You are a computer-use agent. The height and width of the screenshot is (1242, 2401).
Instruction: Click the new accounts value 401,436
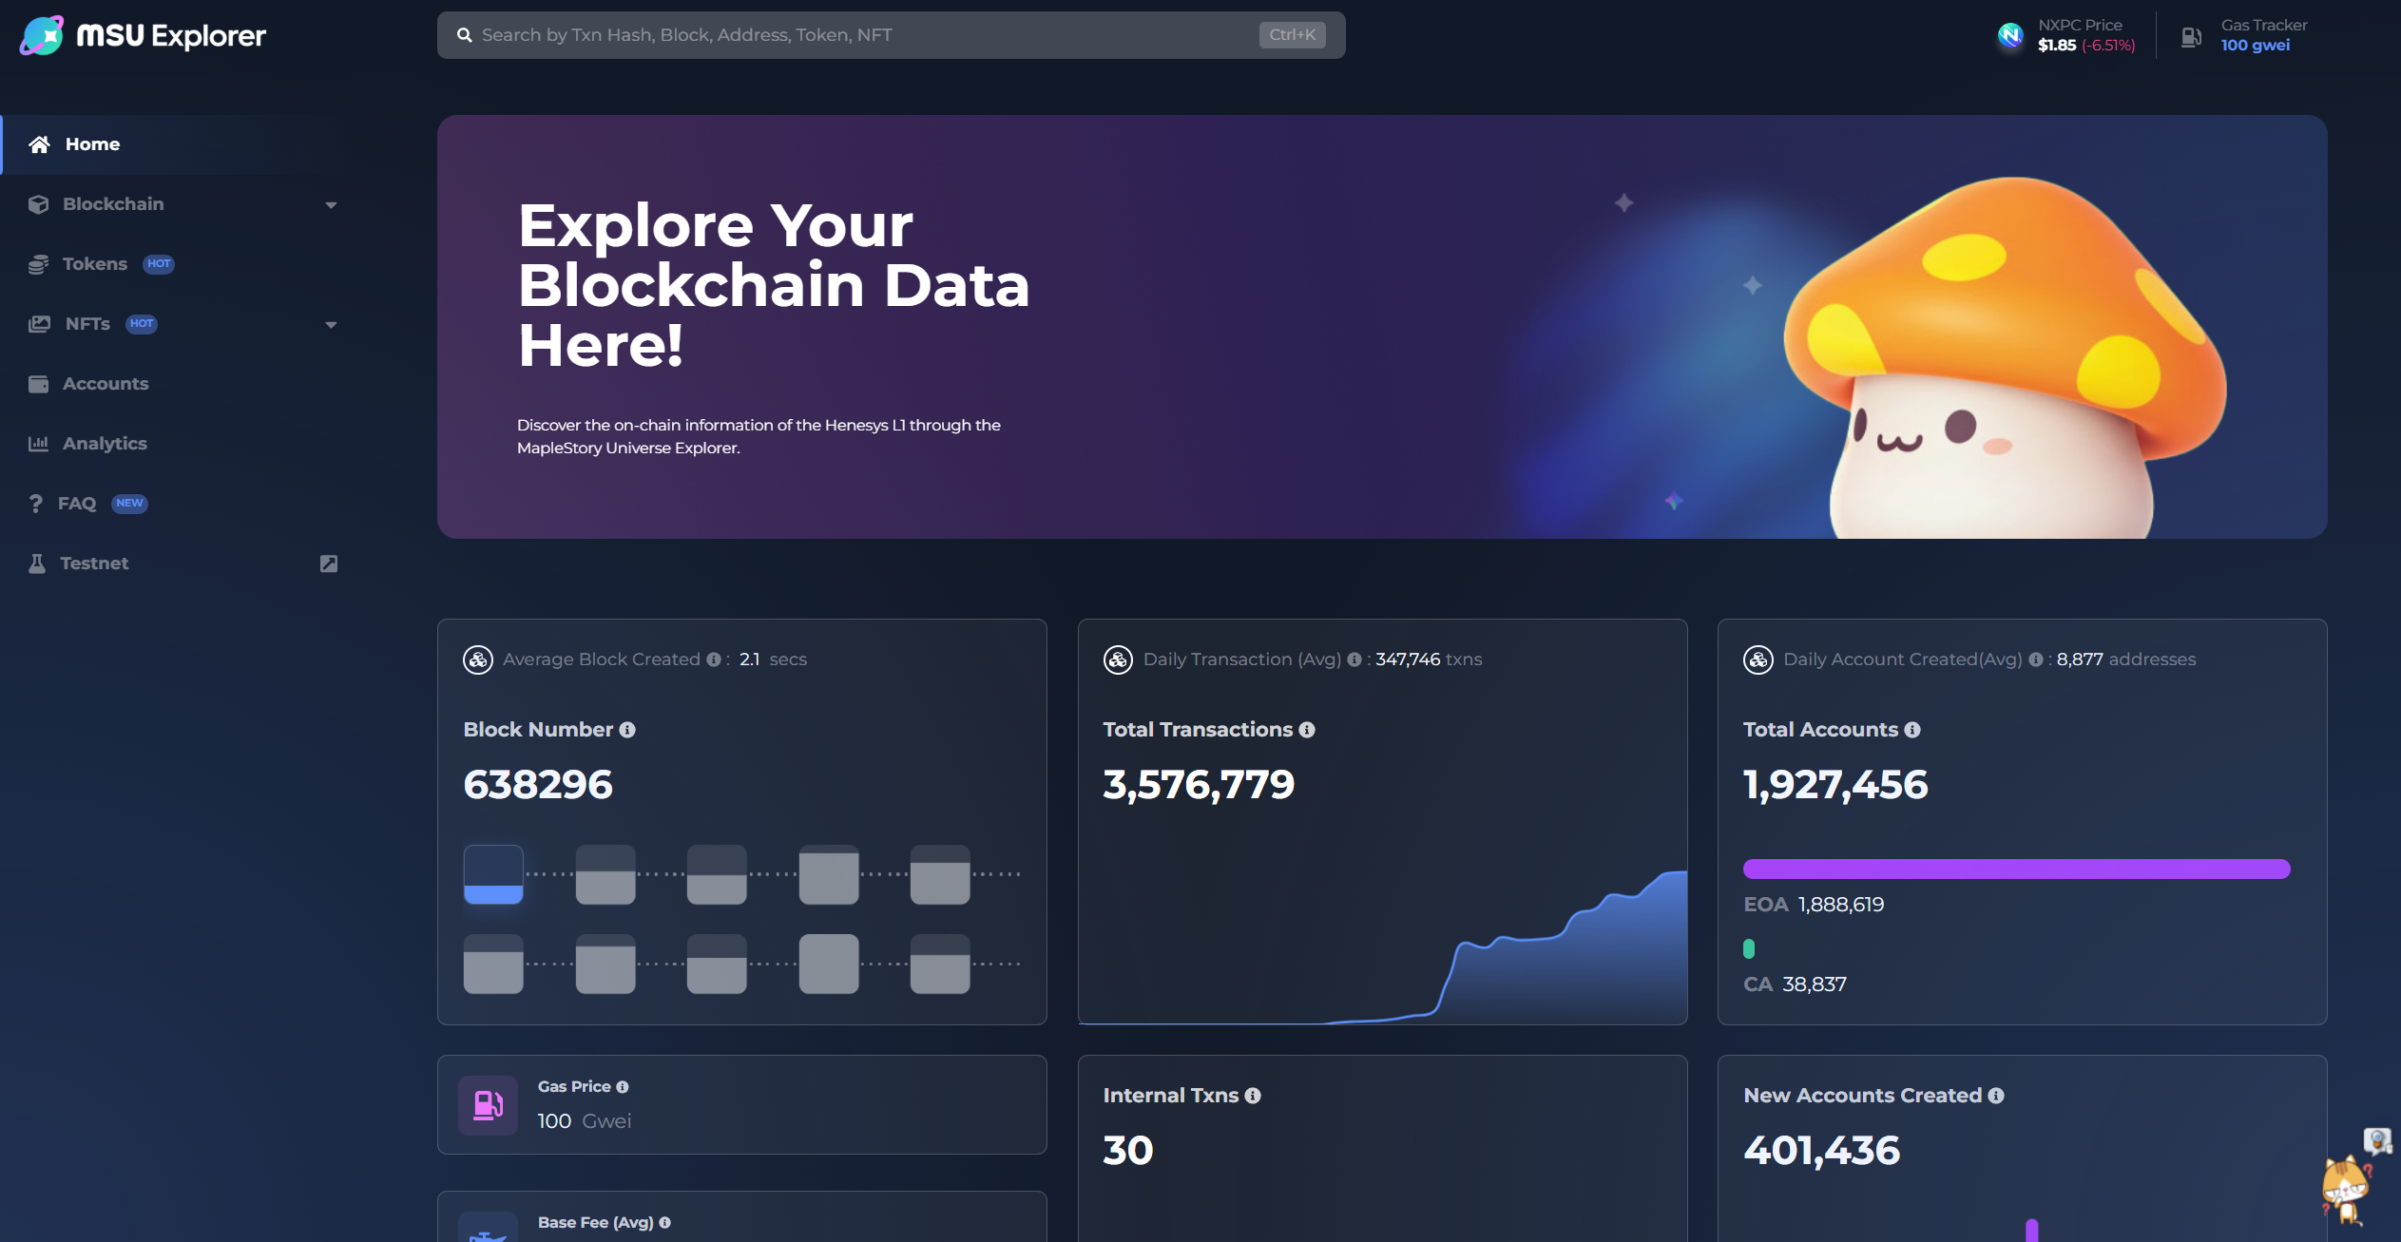click(x=1821, y=1151)
